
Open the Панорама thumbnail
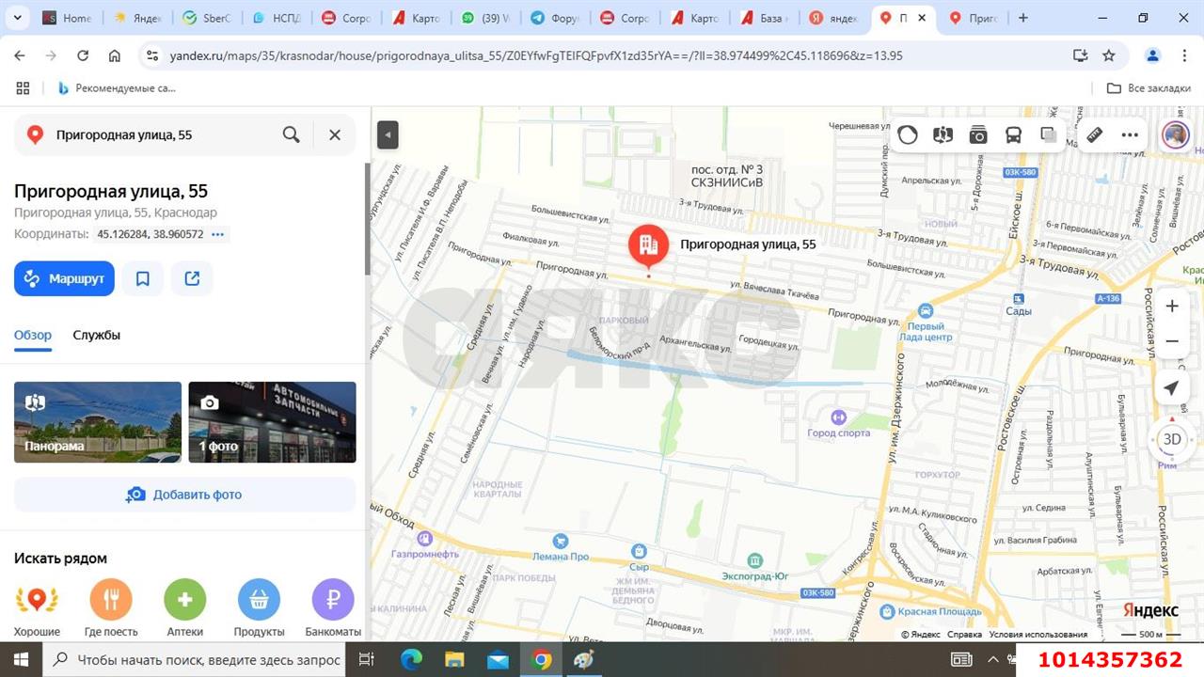click(x=97, y=421)
